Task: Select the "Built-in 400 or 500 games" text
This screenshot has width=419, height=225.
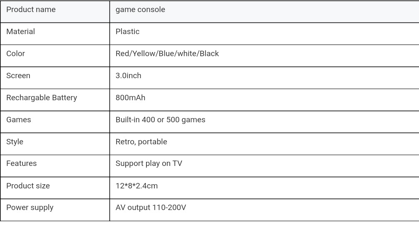Action: click(160, 120)
